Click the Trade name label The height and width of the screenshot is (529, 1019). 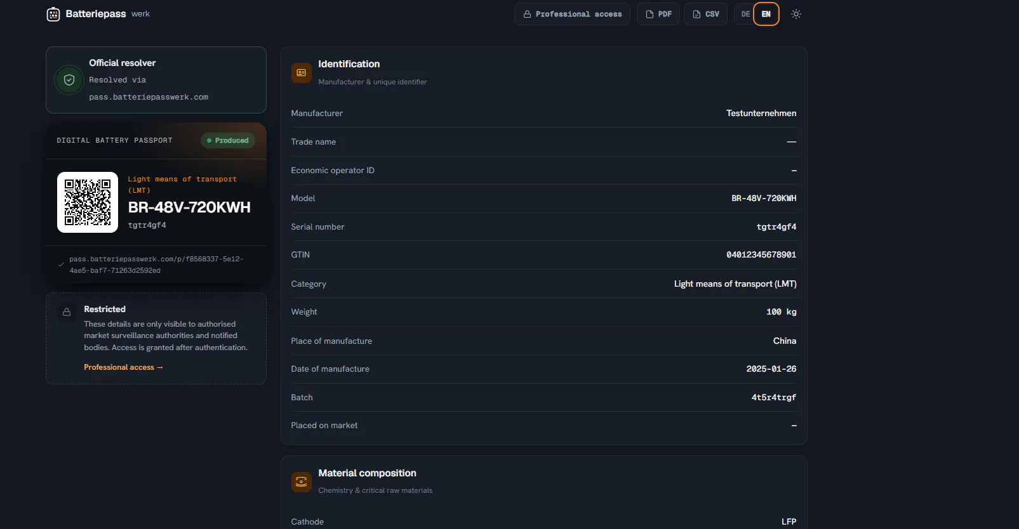tap(314, 141)
